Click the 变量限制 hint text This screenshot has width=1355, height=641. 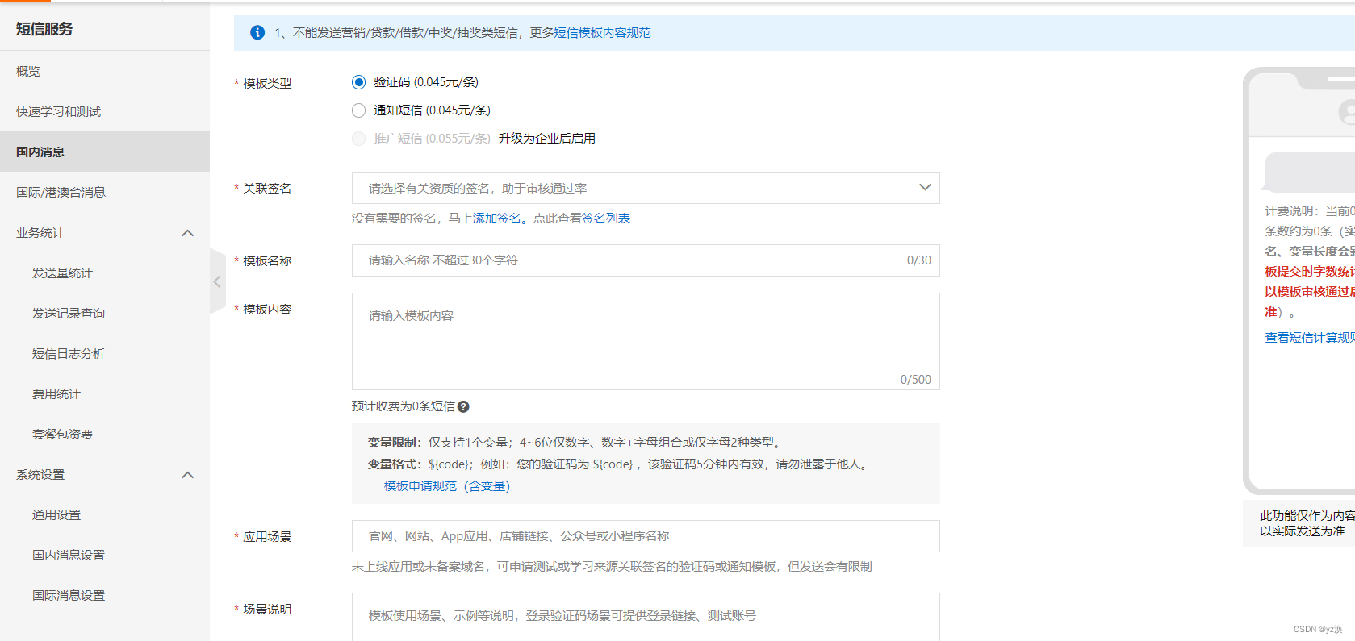coord(575,443)
